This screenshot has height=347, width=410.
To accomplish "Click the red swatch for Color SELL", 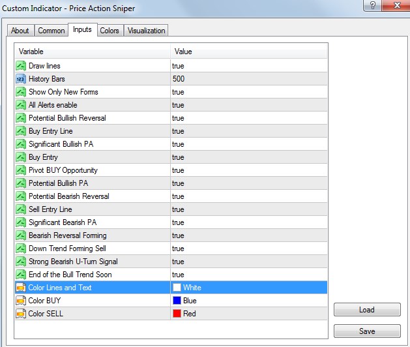I will (177, 314).
